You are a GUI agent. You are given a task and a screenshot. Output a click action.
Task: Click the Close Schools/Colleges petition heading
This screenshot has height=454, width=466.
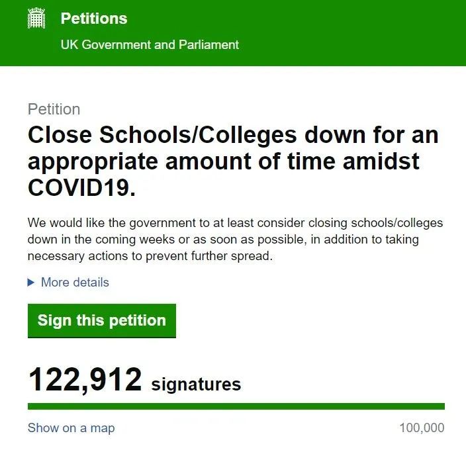[x=233, y=161]
